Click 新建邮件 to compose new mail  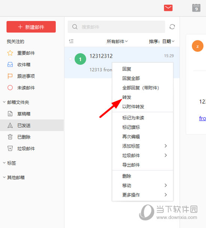point(31,27)
